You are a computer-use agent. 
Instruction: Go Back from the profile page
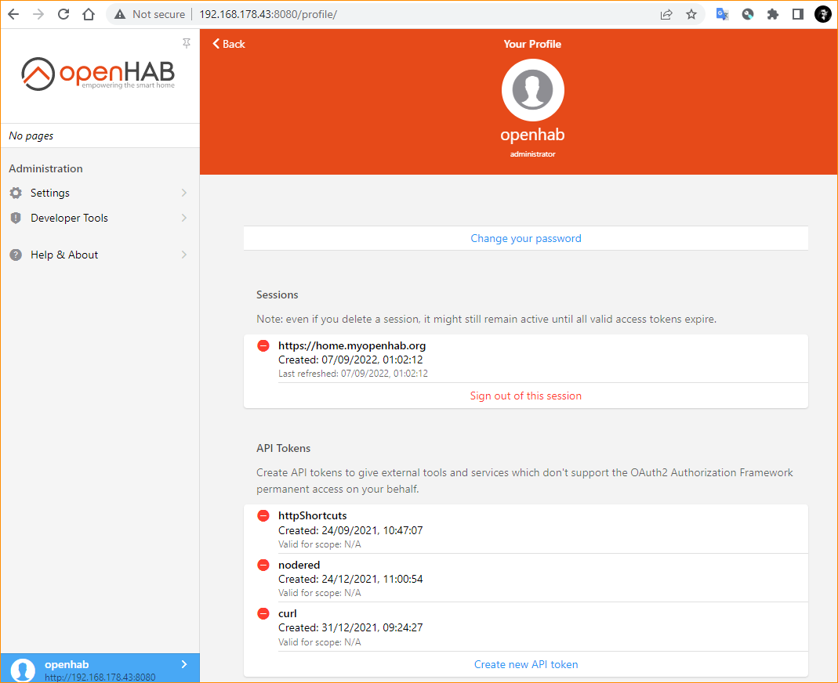point(229,44)
